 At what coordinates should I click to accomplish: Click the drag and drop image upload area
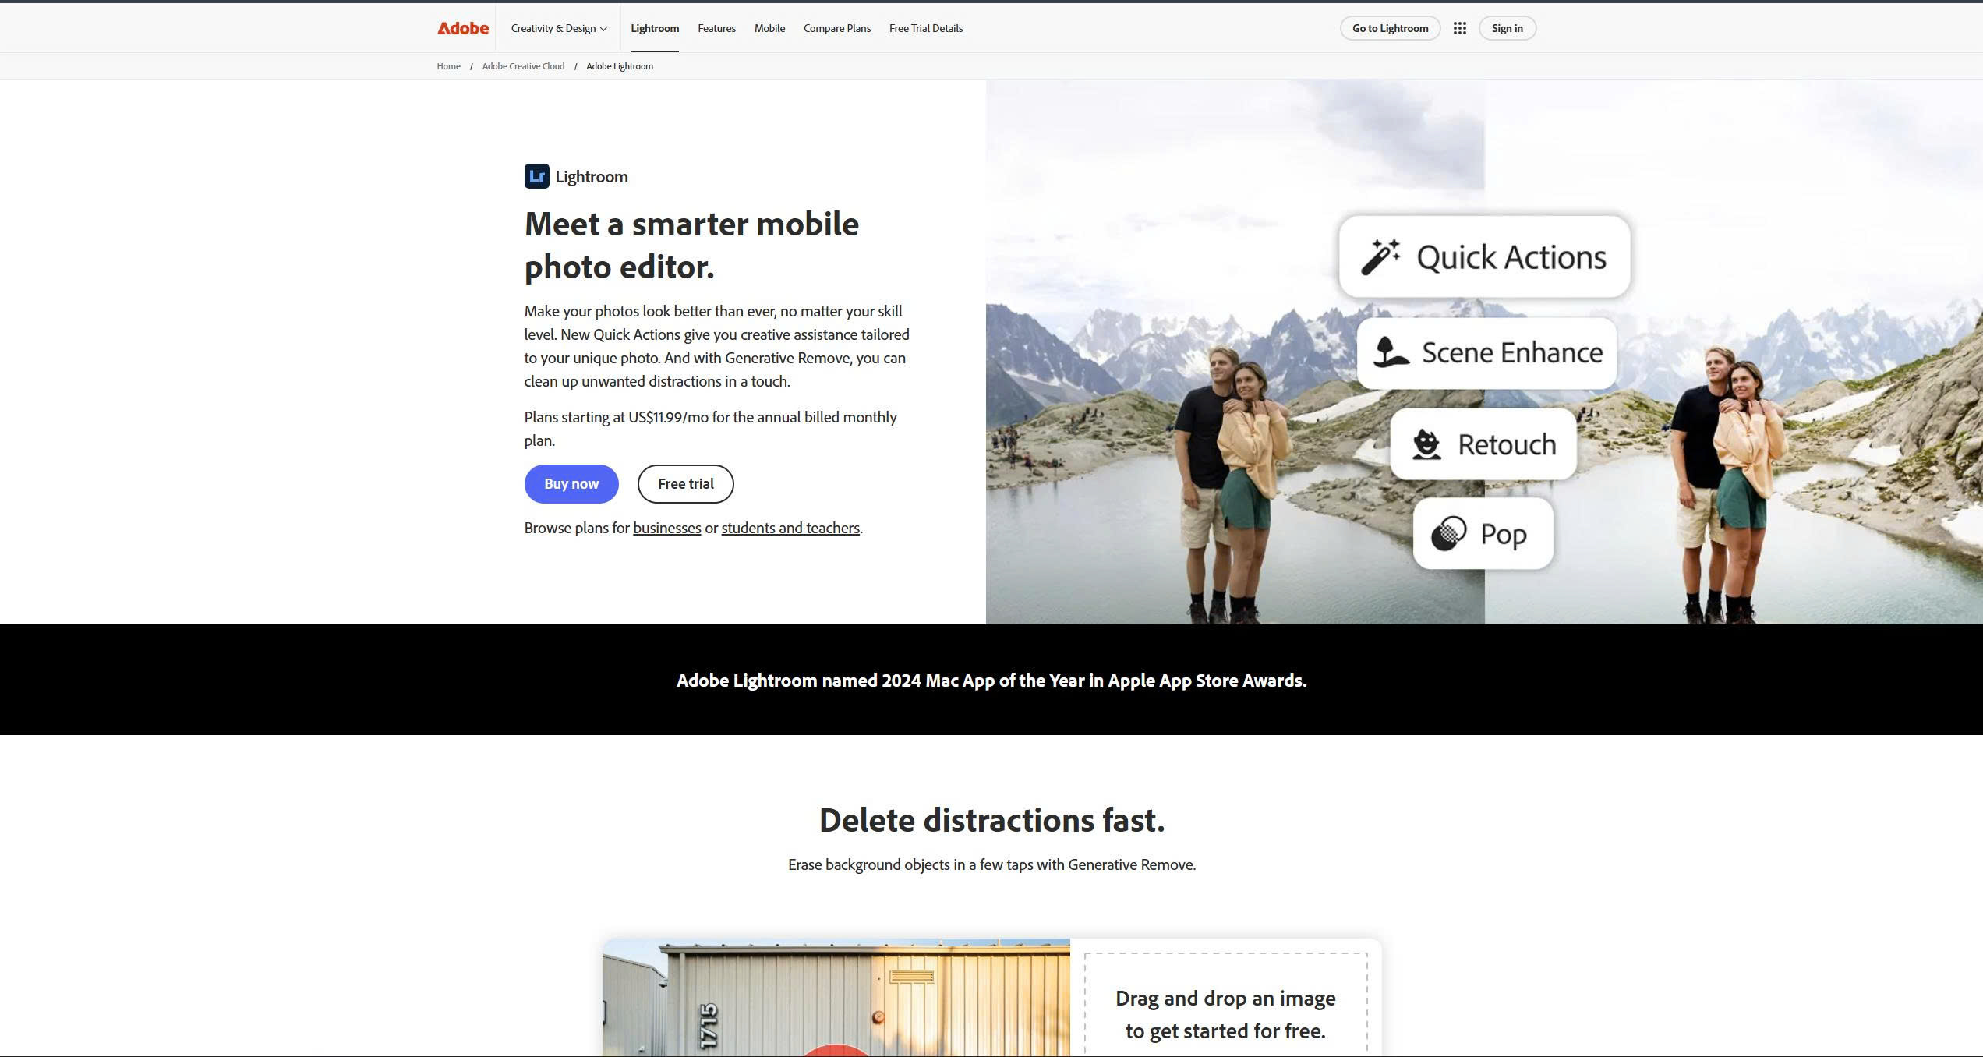(x=1225, y=1006)
